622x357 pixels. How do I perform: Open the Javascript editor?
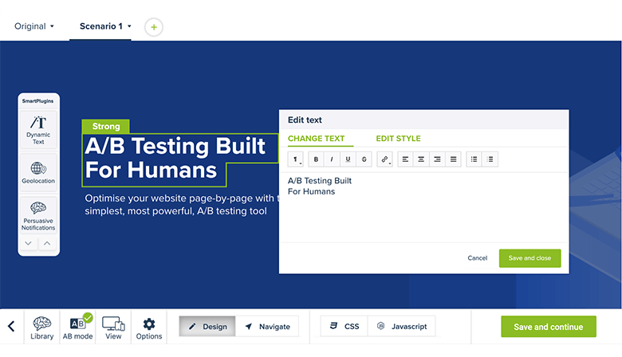[x=401, y=327]
